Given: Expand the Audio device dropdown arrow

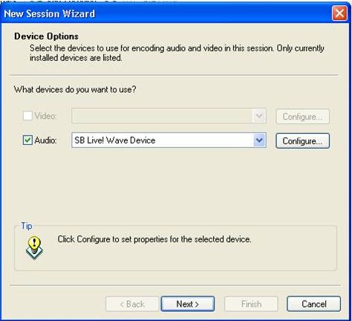Looking at the screenshot, I should (259, 140).
